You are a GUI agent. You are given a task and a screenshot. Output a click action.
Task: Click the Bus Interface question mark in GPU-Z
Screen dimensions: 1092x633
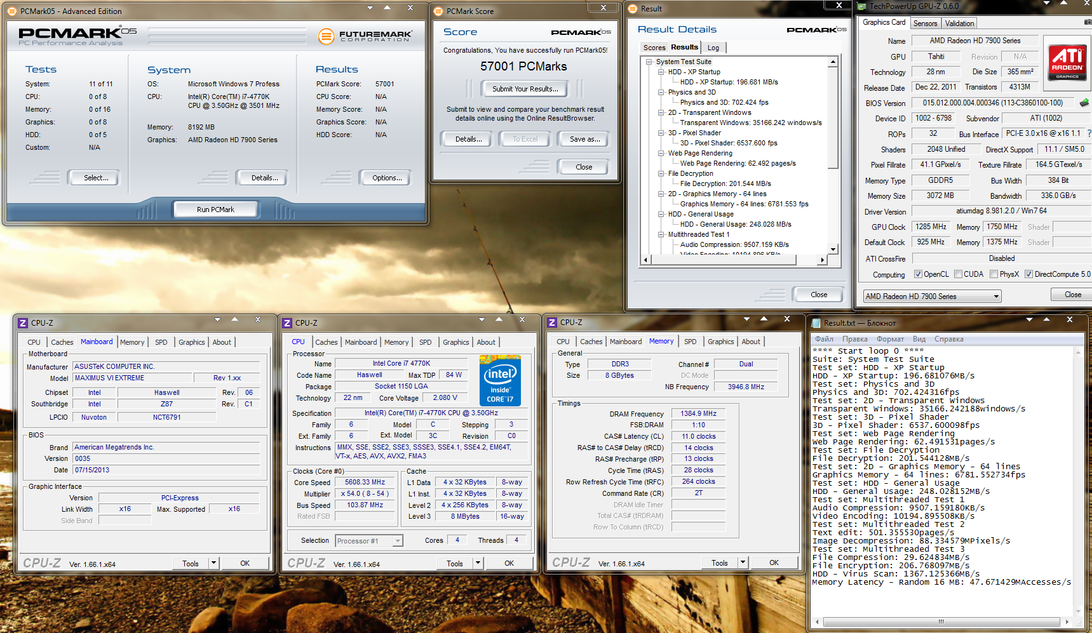pyautogui.click(x=1089, y=133)
